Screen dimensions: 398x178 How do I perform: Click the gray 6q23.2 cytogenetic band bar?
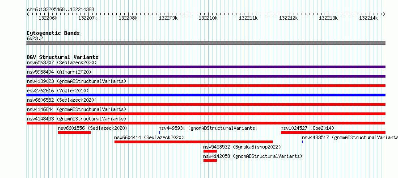[206, 43]
